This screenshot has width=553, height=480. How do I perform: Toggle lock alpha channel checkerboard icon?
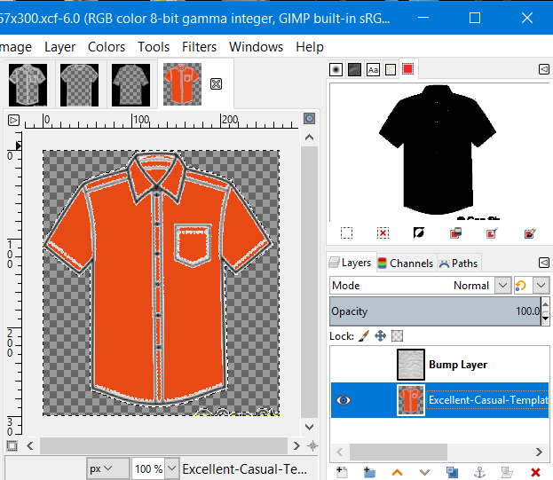pyautogui.click(x=397, y=336)
